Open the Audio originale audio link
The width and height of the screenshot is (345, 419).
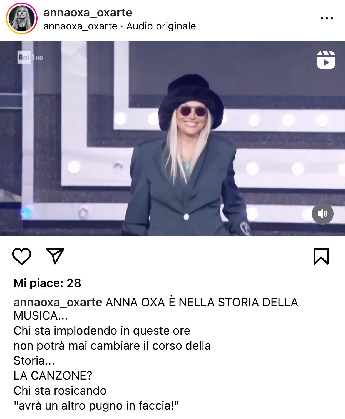pyautogui.click(x=161, y=26)
